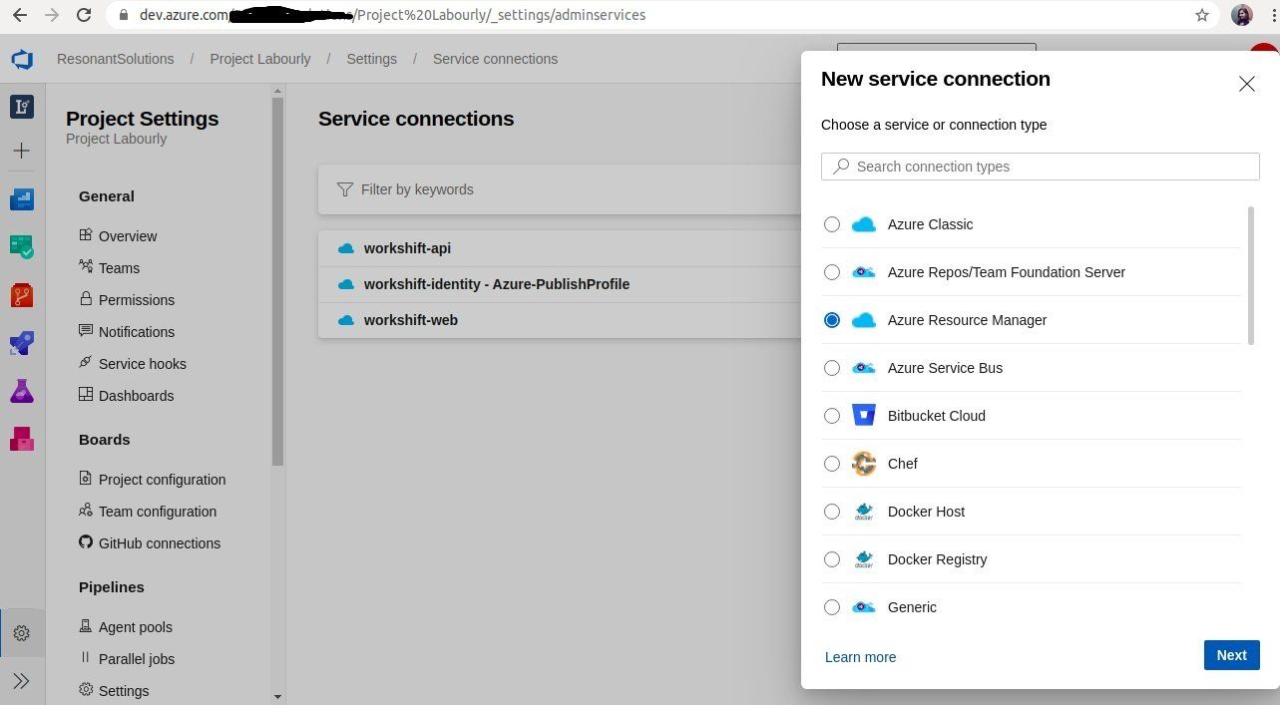The image size is (1280, 705).
Task: Choose the Docker Registry radio option
Action: [x=832, y=559]
